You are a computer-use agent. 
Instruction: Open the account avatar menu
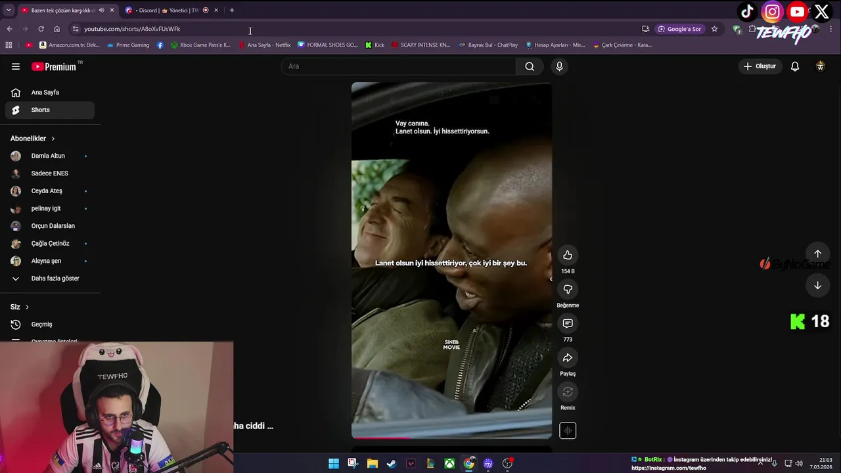coord(820,66)
